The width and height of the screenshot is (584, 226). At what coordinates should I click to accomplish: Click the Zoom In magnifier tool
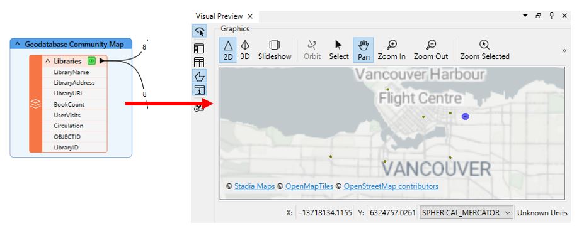391,50
